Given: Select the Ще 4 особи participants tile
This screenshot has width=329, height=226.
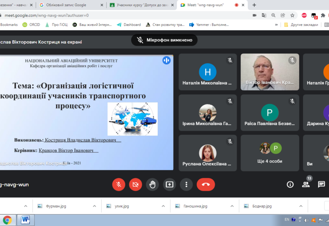Looking at the screenshot, I should click(270, 153).
